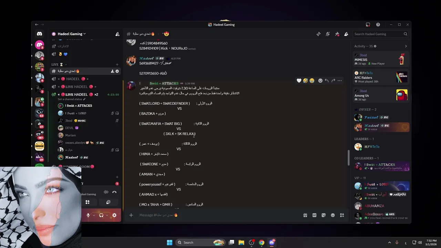This screenshot has height=248, width=441.
Task: Open the MIMESIS activity card
Action: 382,59
